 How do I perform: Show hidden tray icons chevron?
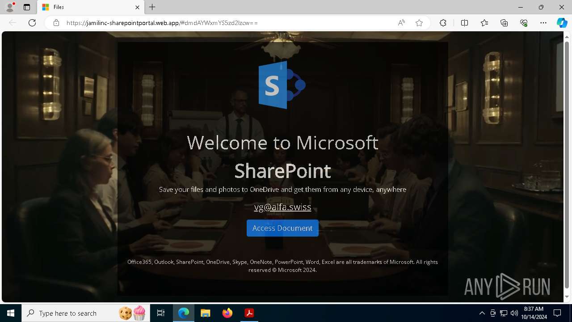(x=482, y=313)
